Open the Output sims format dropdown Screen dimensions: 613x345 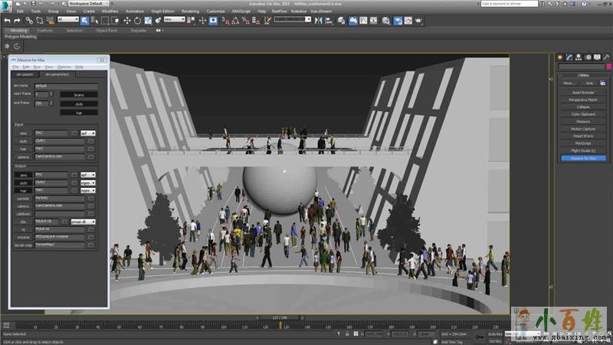(x=88, y=175)
